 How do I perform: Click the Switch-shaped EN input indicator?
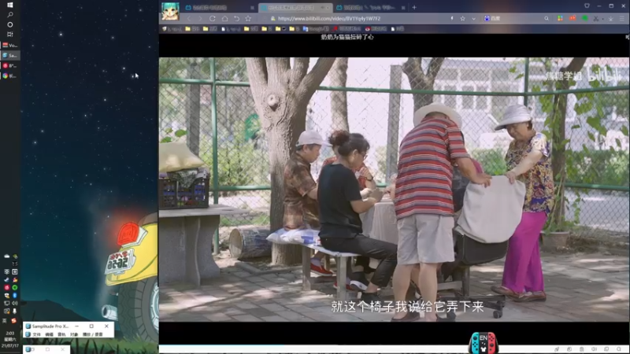pyautogui.click(x=484, y=343)
